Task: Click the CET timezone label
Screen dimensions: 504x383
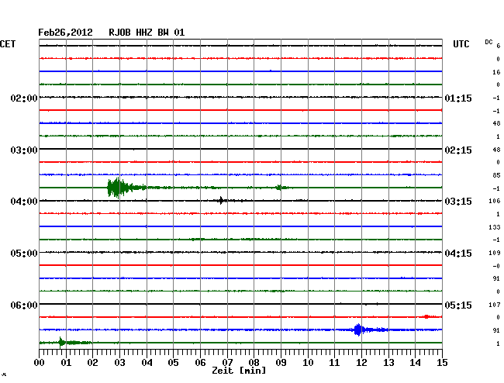Action: [8, 44]
